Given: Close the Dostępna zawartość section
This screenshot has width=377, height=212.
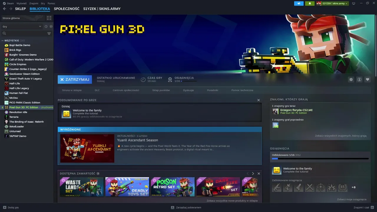Looking at the screenshot, I should (259, 173).
